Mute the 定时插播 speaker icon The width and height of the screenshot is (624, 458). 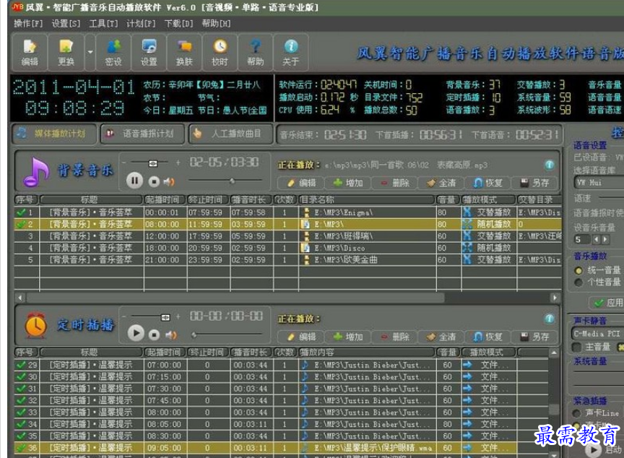tap(170, 335)
